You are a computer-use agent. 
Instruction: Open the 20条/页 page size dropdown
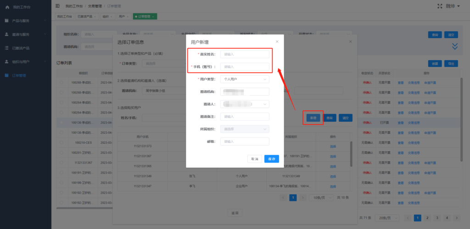tap(387, 218)
